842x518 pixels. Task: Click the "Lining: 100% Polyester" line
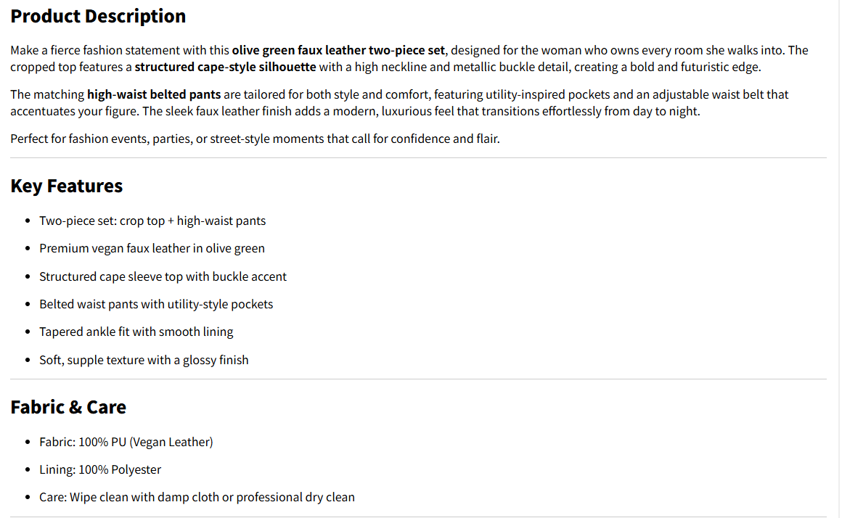(100, 469)
